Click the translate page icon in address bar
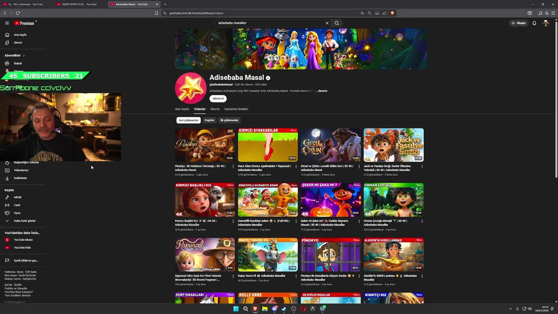This screenshot has height=314, width=558. [362, 13]
